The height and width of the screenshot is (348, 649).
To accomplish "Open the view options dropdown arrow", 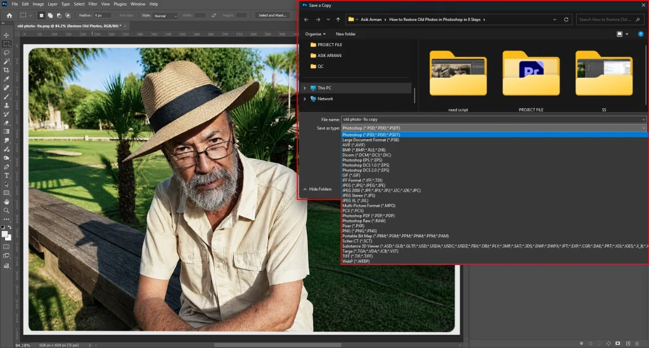I will tap(627, 34).
